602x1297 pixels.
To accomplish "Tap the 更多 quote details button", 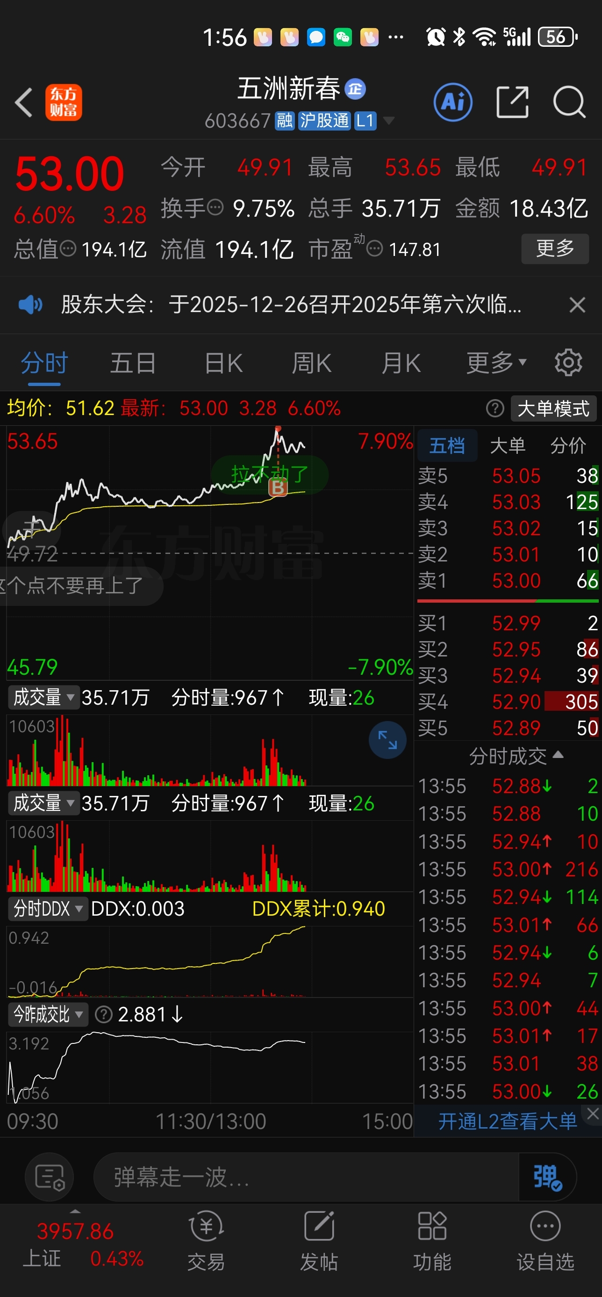I will (555, 248).
